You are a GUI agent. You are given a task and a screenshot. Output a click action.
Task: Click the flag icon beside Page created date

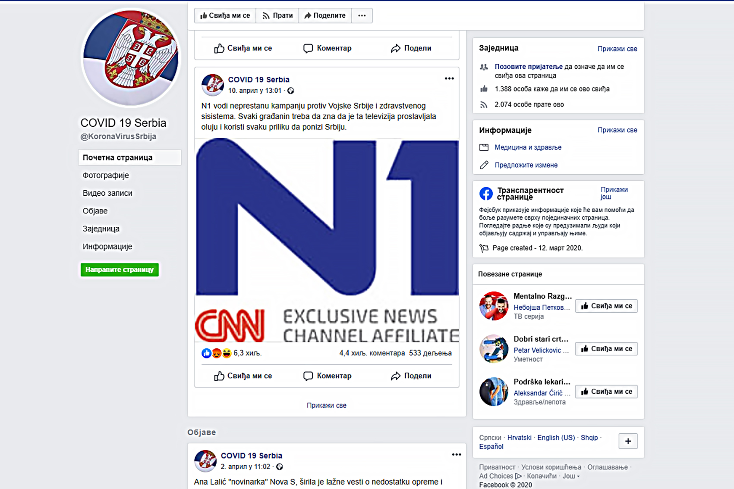(484, 248)
